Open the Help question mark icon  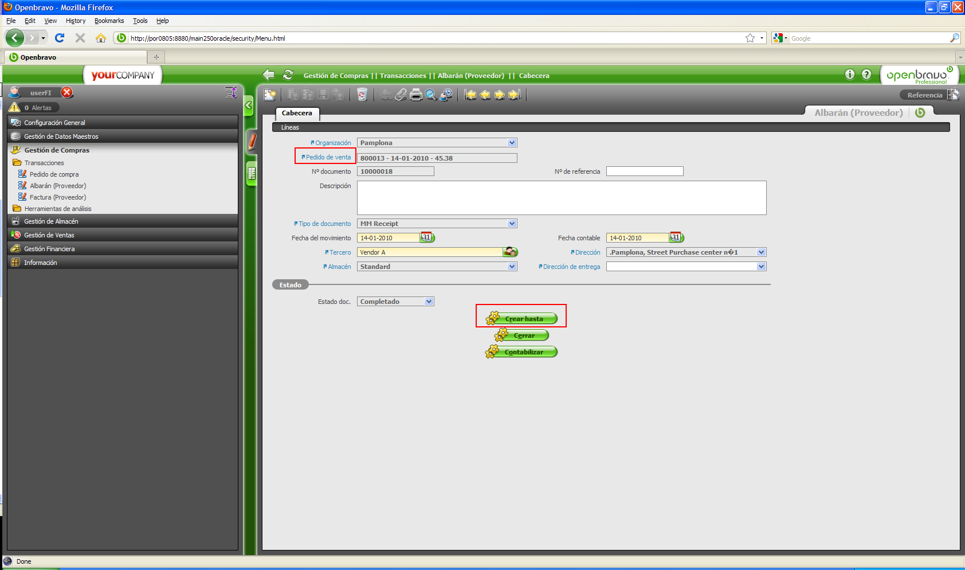pos(866,74)
